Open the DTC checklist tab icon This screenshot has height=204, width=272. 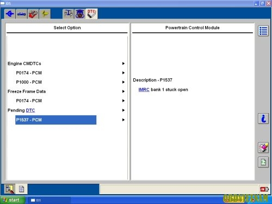point(91,14)
